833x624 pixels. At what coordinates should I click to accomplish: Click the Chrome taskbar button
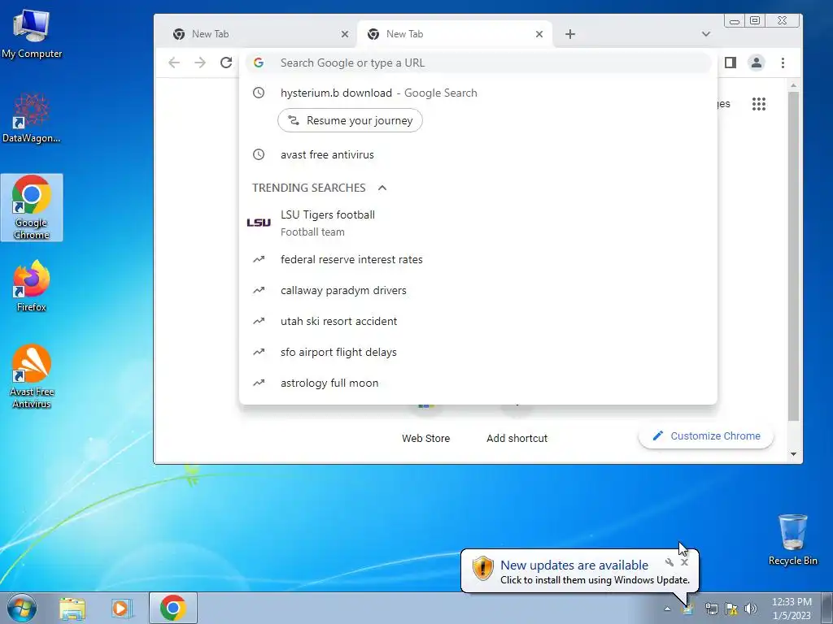[x=172, y=608]
